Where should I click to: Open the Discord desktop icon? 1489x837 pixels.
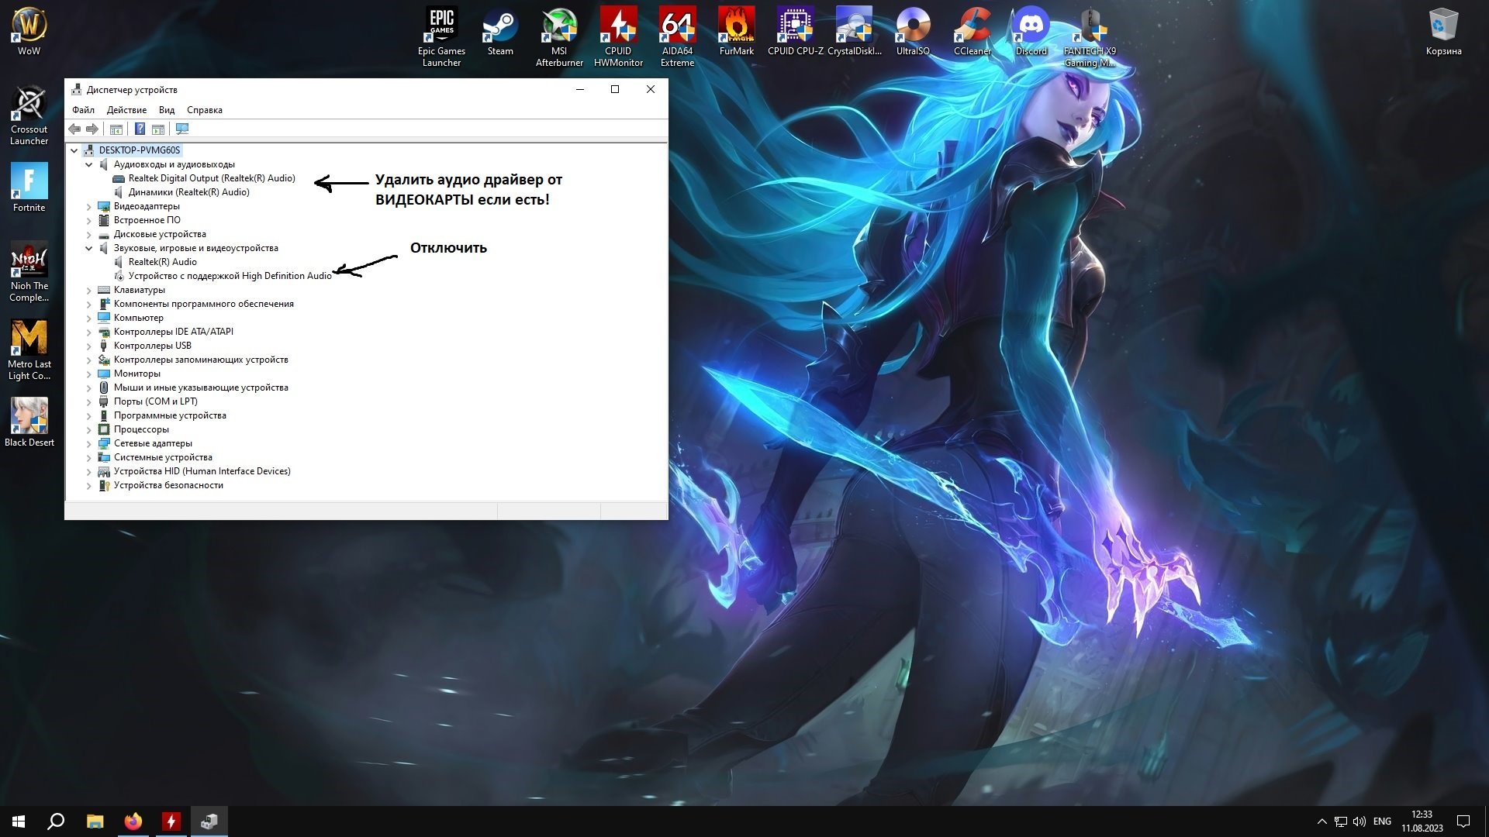coord(1031,31)
